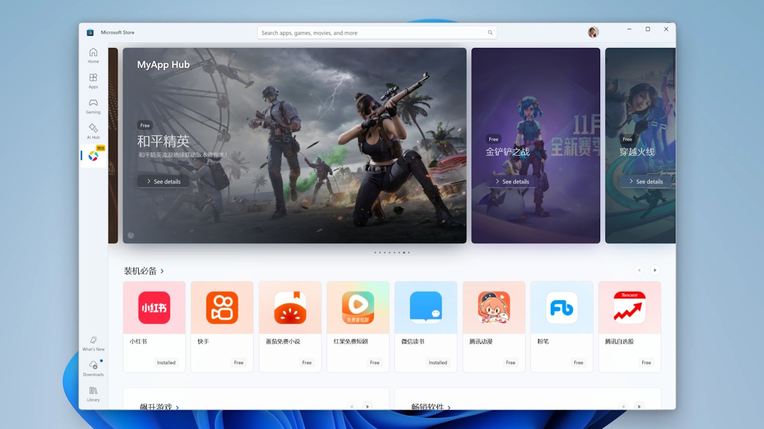Open the user profile avatar
Screen dimensions: 764x429
tap(593, 32)
